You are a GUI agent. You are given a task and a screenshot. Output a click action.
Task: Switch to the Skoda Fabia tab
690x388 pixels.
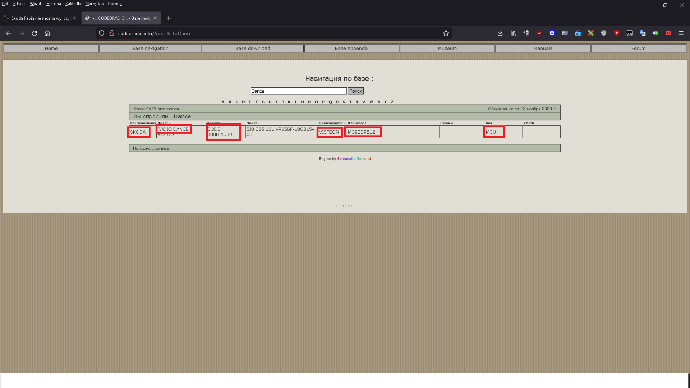pyautogui.click(x=40, y=18)
